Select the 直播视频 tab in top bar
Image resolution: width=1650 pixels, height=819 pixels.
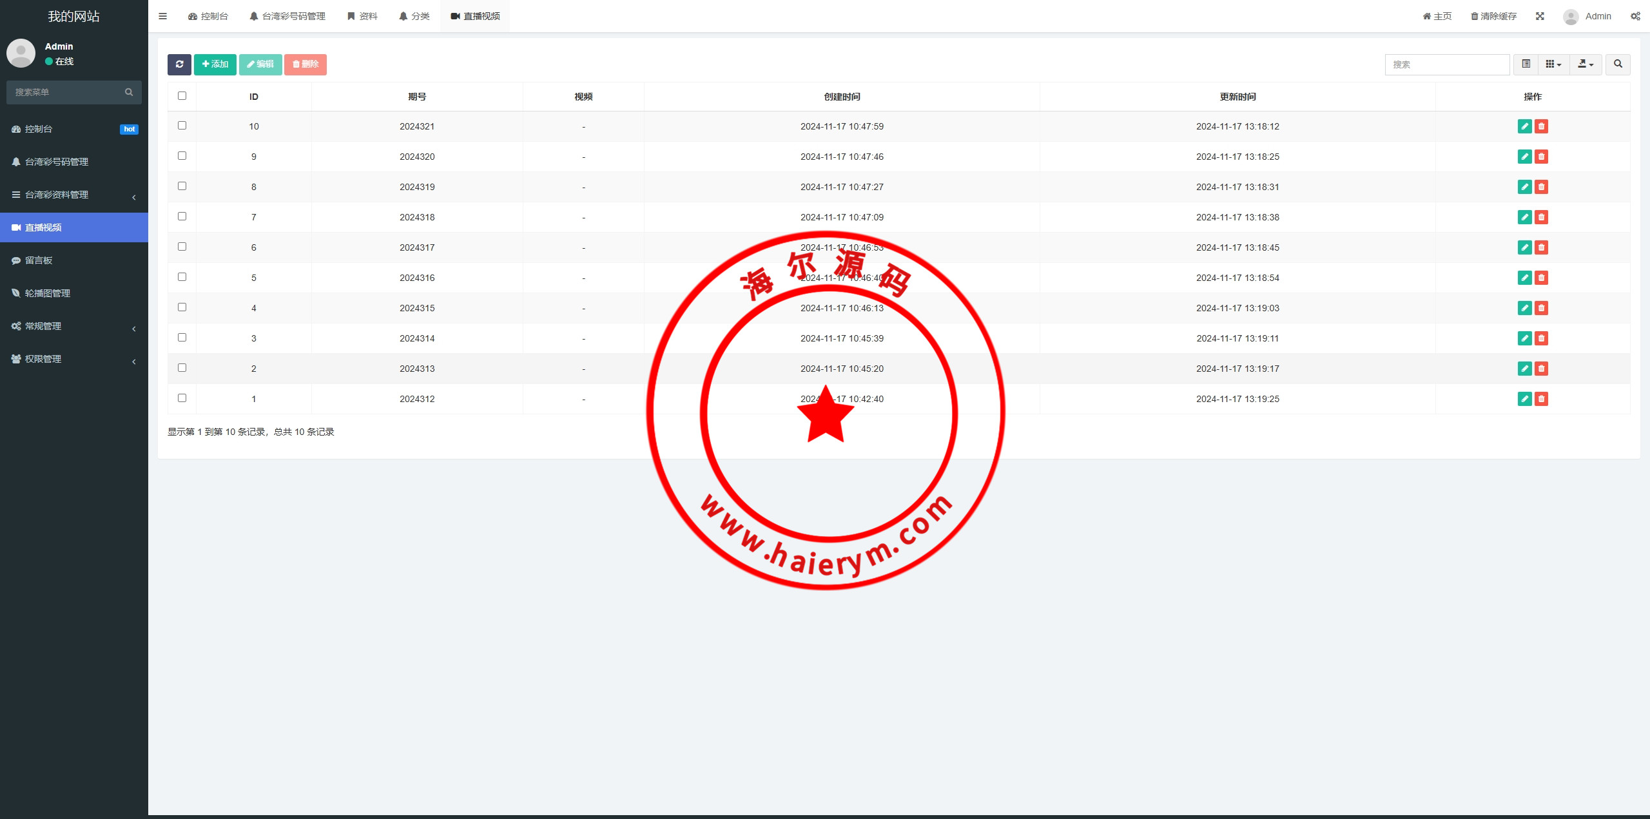point(475,16)
